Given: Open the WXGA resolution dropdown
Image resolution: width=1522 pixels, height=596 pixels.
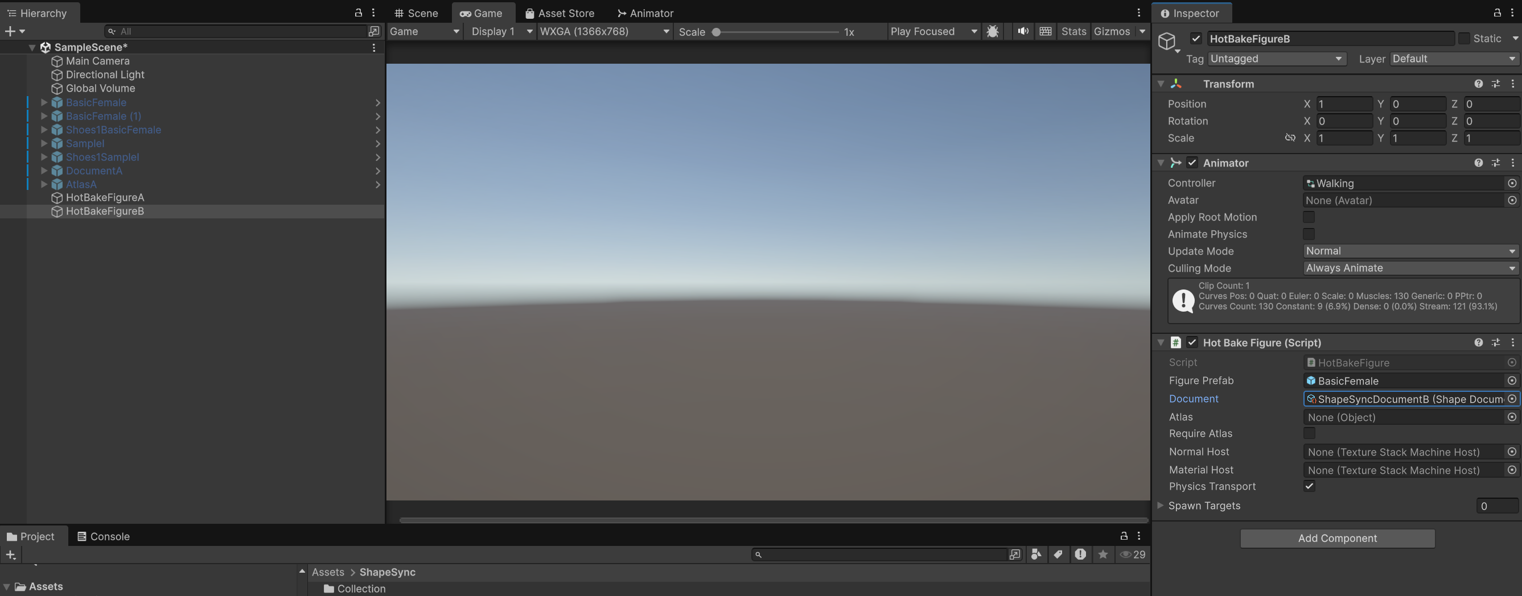Looking at the screenshot, I should coord(604,31).
